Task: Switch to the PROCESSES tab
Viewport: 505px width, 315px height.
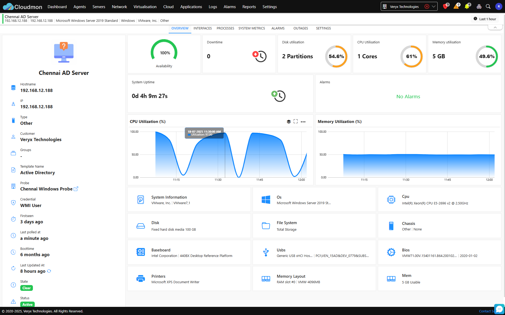Action: [x=225, y=28]
